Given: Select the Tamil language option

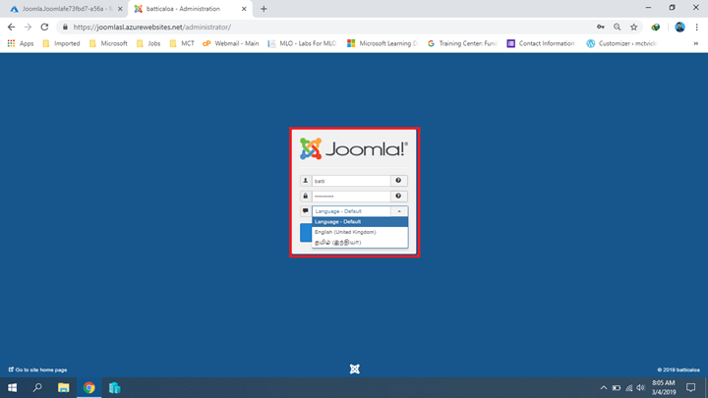Looking at the screenshot, I should coord(360,243).
